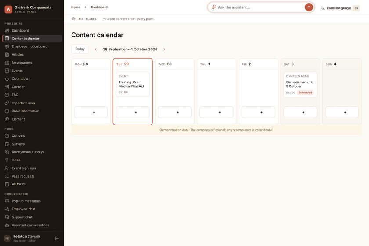Click the 06:00 time on canteen card
This screenshot has height=246, width=369.
tap(291, 93)
